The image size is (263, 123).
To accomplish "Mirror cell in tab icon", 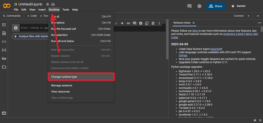I will click(147, 23).
